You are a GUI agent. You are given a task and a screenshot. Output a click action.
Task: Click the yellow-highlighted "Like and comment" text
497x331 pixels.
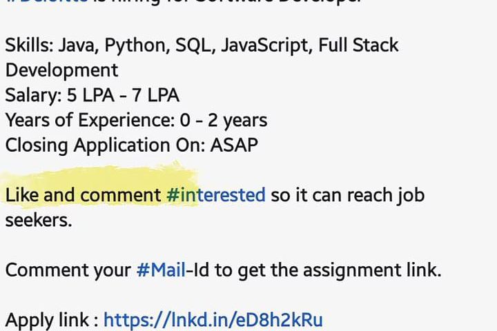(x=83, y=195)
